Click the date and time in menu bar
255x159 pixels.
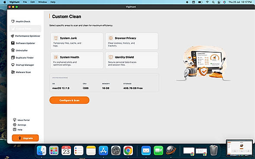240,2
